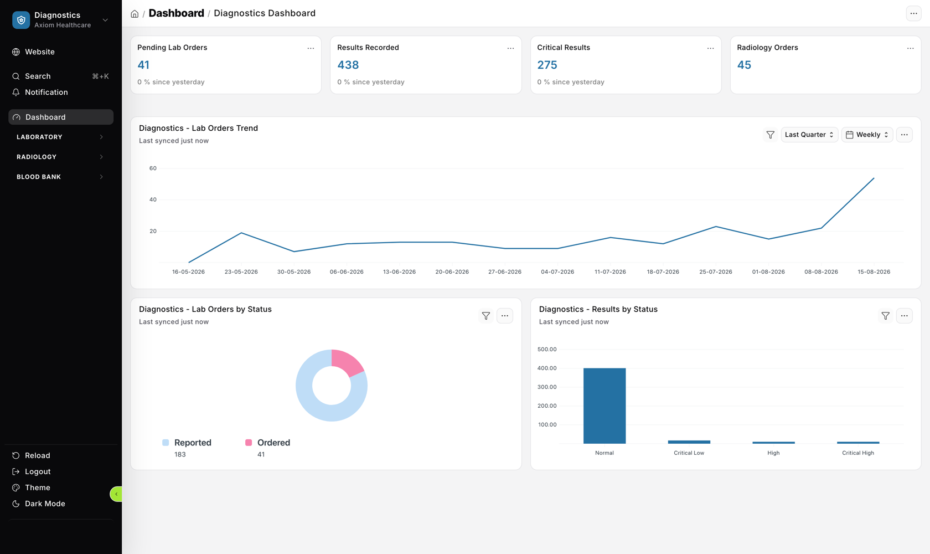Open Critical Results card options menu
930x554 pixels.
click(x=710, y=48)
